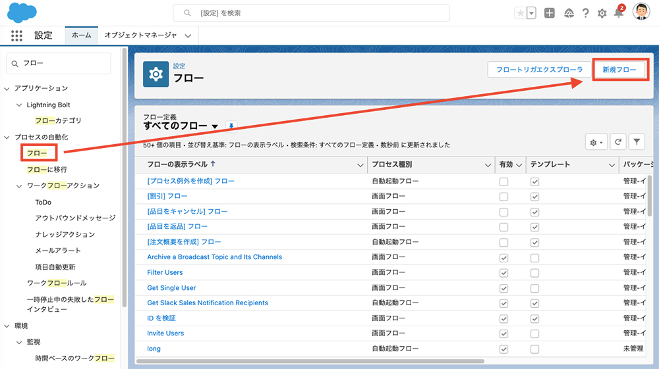Collapse the 監視 tree node
The image size is (659, 369).
(19, 342)
